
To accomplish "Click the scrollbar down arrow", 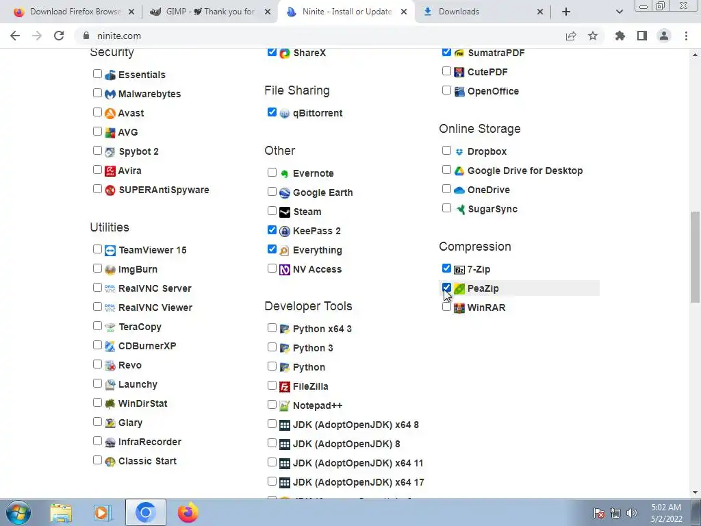I will (x=695, y=493).
